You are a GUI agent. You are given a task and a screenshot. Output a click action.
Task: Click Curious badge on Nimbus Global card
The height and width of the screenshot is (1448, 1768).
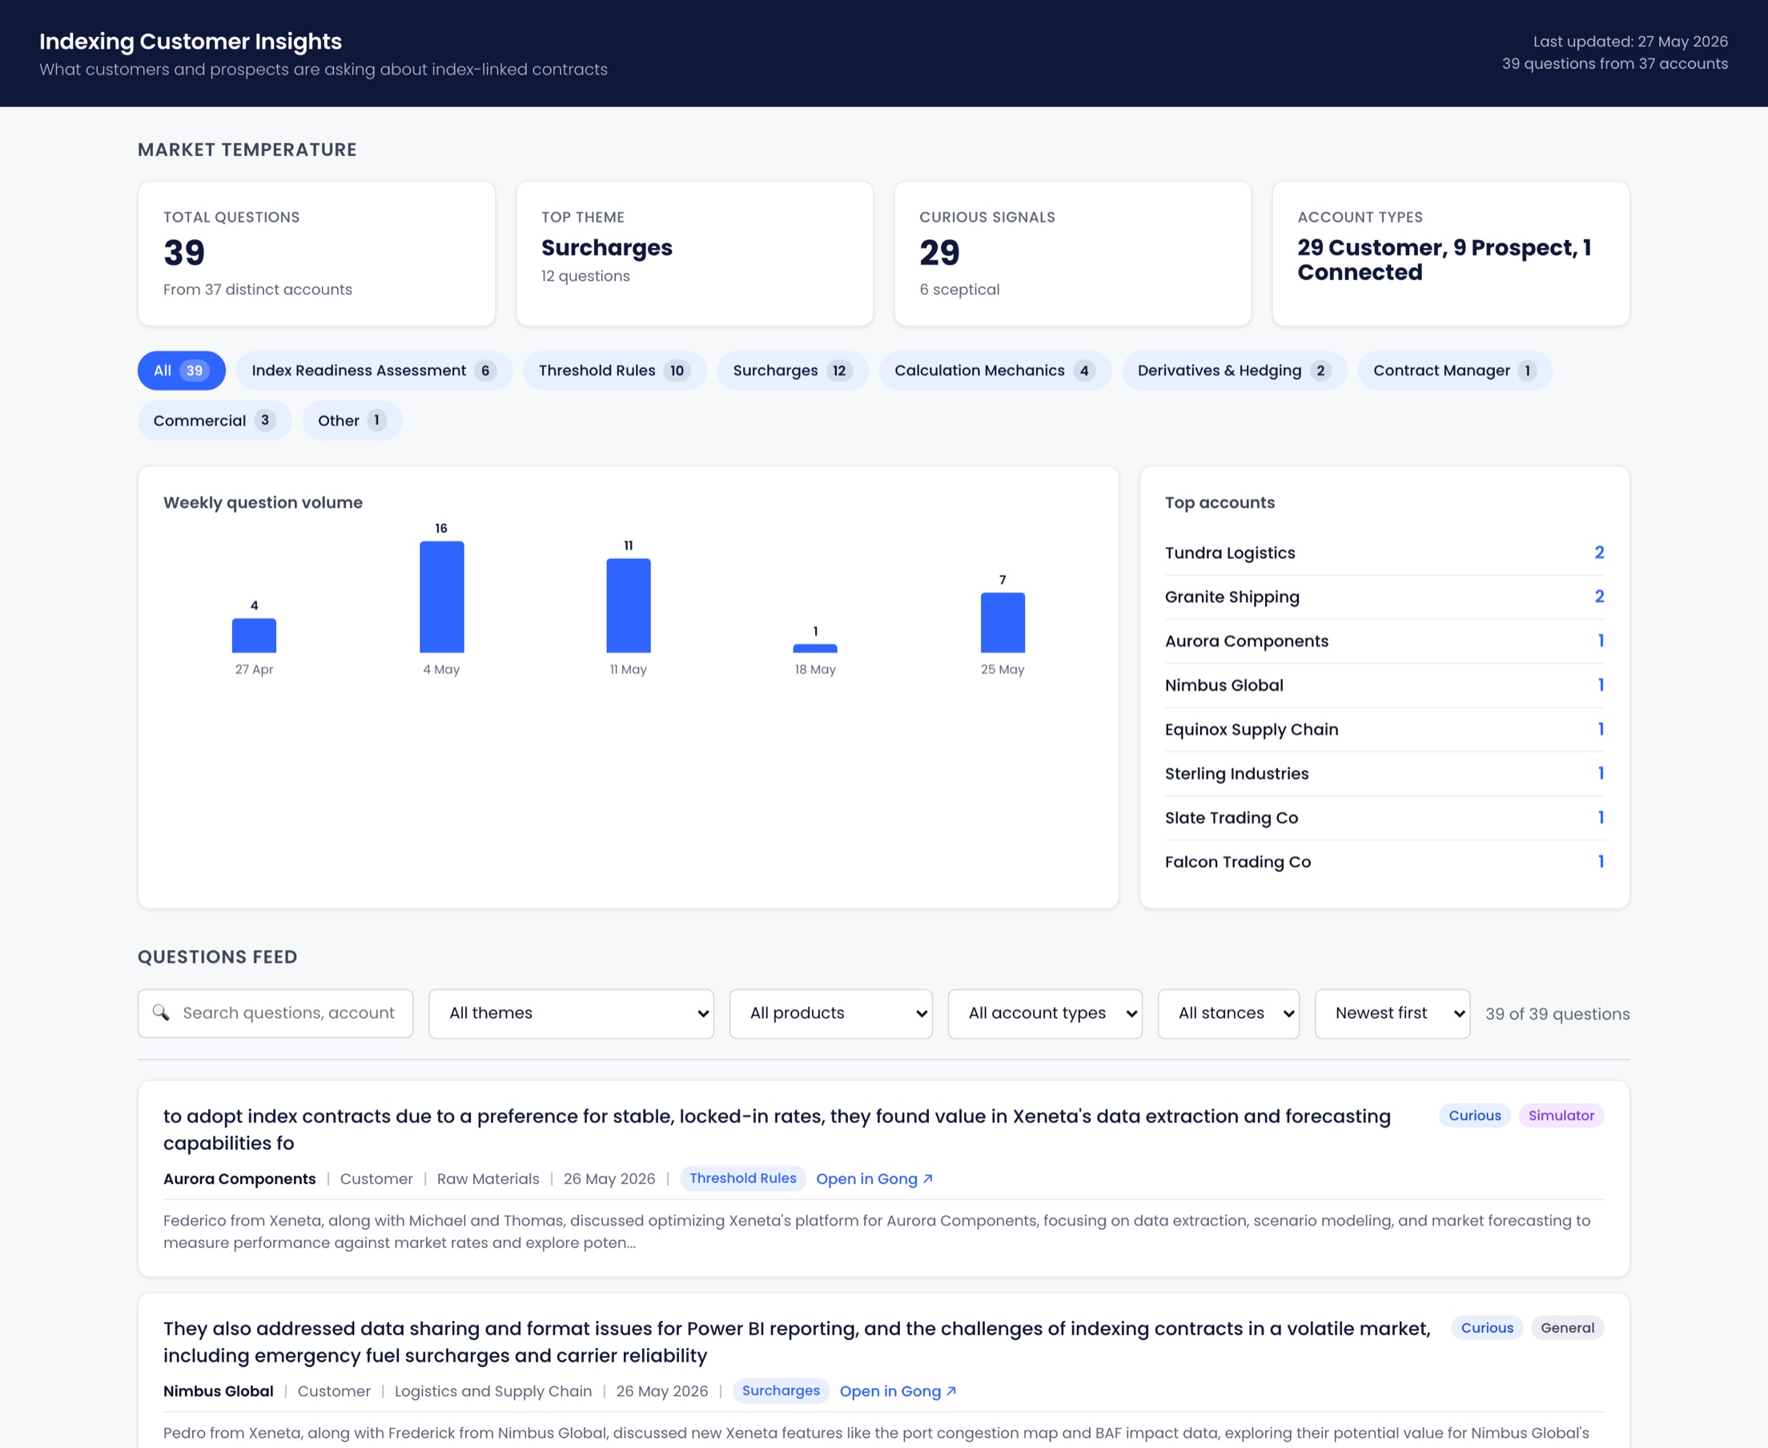click(x=1487, y=1329)
